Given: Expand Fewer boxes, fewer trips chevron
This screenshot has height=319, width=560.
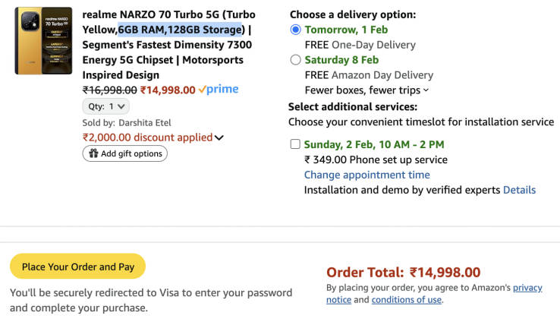Looking at the screenshot, I should tap(426, 90).
